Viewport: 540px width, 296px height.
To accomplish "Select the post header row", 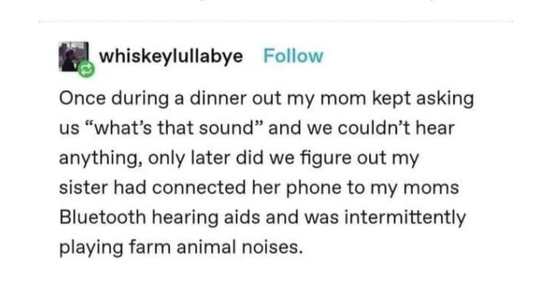I will coord(186,57).
